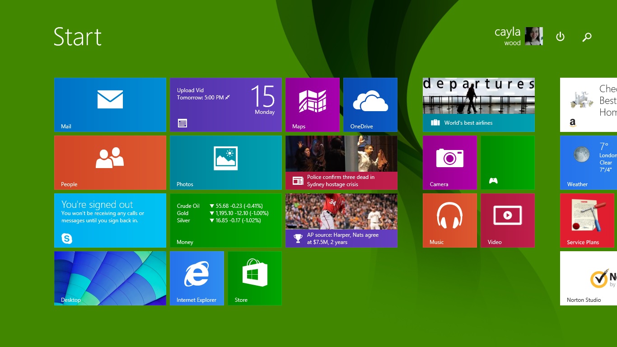Open the World's best airlines travel tile
Viewport: 617px width, 347px height.
[x=479, y=105]
